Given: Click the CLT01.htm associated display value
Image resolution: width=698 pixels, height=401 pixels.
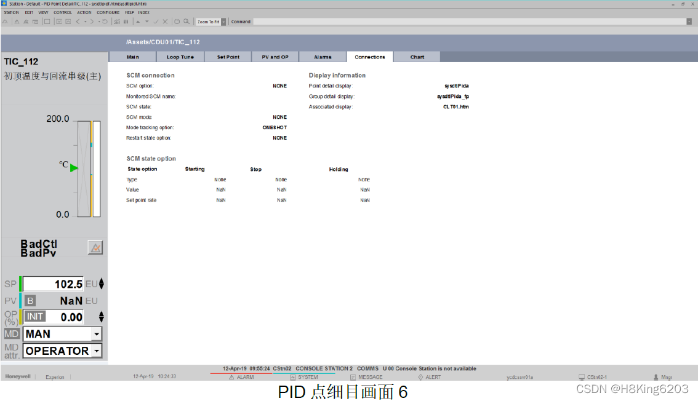Looking at the screenshot, I should (x=456, y=106).
